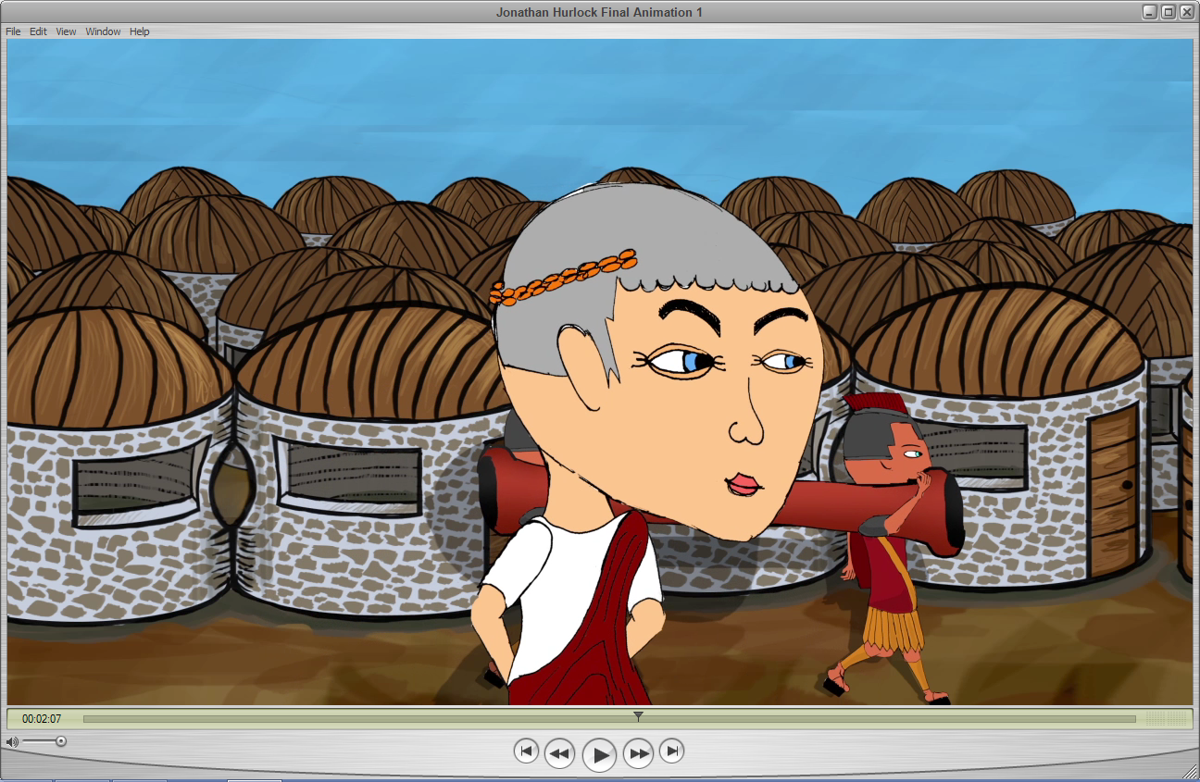
Task: Click the video viewing area
Action: pos(600,370)
